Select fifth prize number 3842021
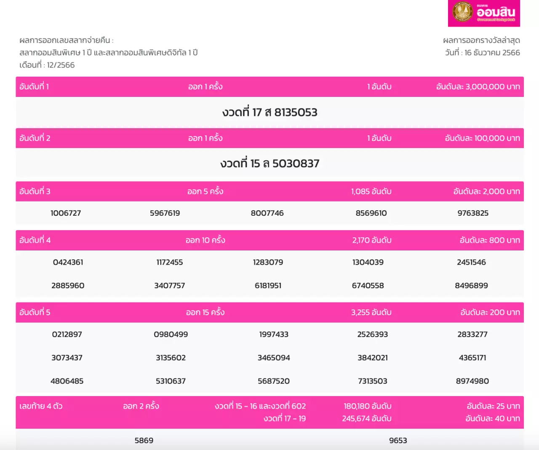The image size is (539, 450). (x=373, y=358)
